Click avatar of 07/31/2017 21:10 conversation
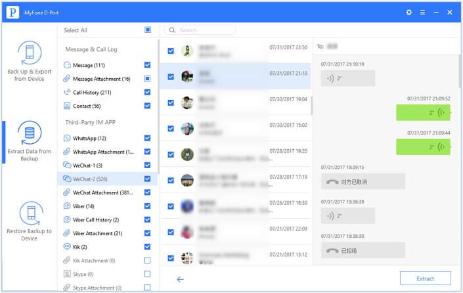Screen dimensions: 463x293 187,76
